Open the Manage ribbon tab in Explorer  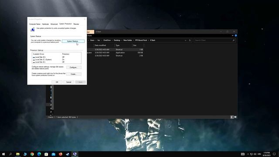(x=90, y=32)
